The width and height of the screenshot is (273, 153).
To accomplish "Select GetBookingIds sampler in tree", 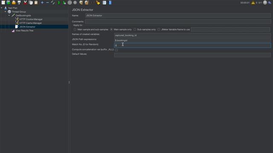I will pyautogui.click(x=23, y=16).
